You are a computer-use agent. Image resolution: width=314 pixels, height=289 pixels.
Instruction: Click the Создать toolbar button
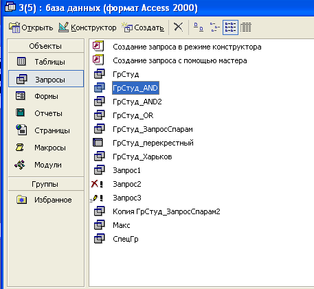[143, 27]
